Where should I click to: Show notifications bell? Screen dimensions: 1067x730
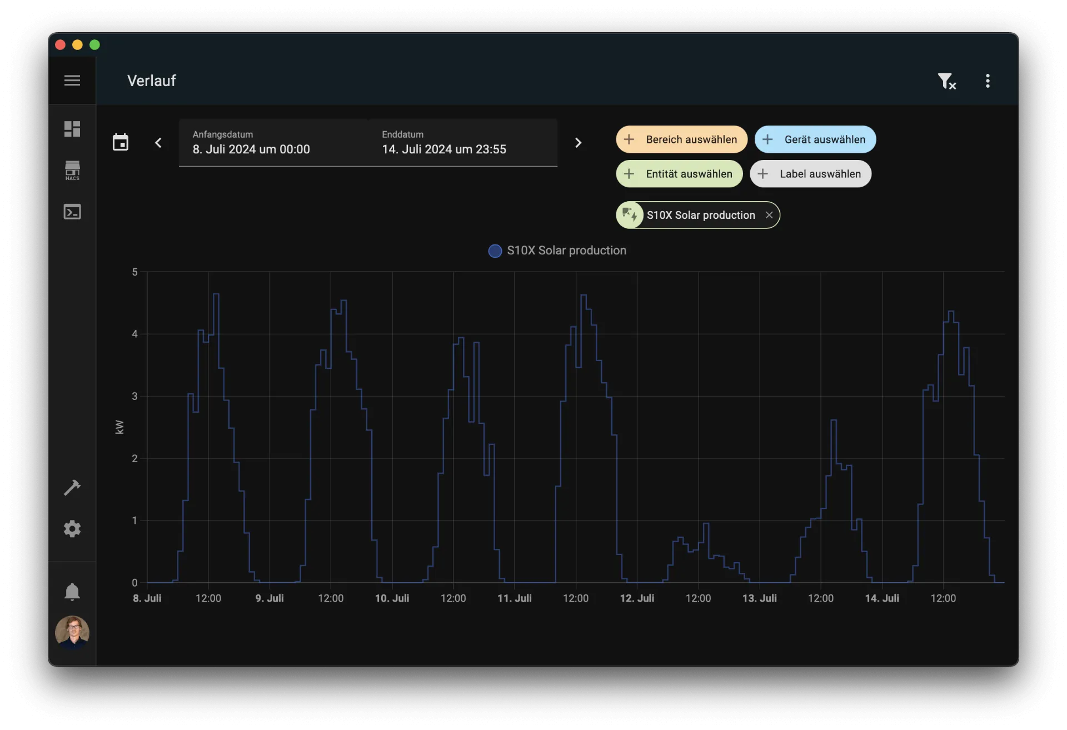pos(72,592)
